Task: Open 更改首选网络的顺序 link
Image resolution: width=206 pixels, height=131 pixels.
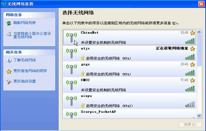Action: (30, 71)
